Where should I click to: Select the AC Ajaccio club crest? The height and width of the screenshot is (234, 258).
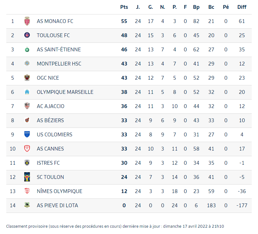coord(27,106)
